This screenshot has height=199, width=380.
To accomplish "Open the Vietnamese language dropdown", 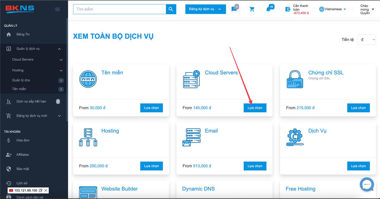I will pos(332,9).
